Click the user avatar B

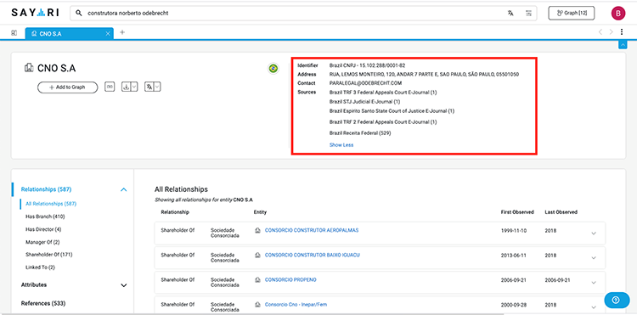coord(618,14)
